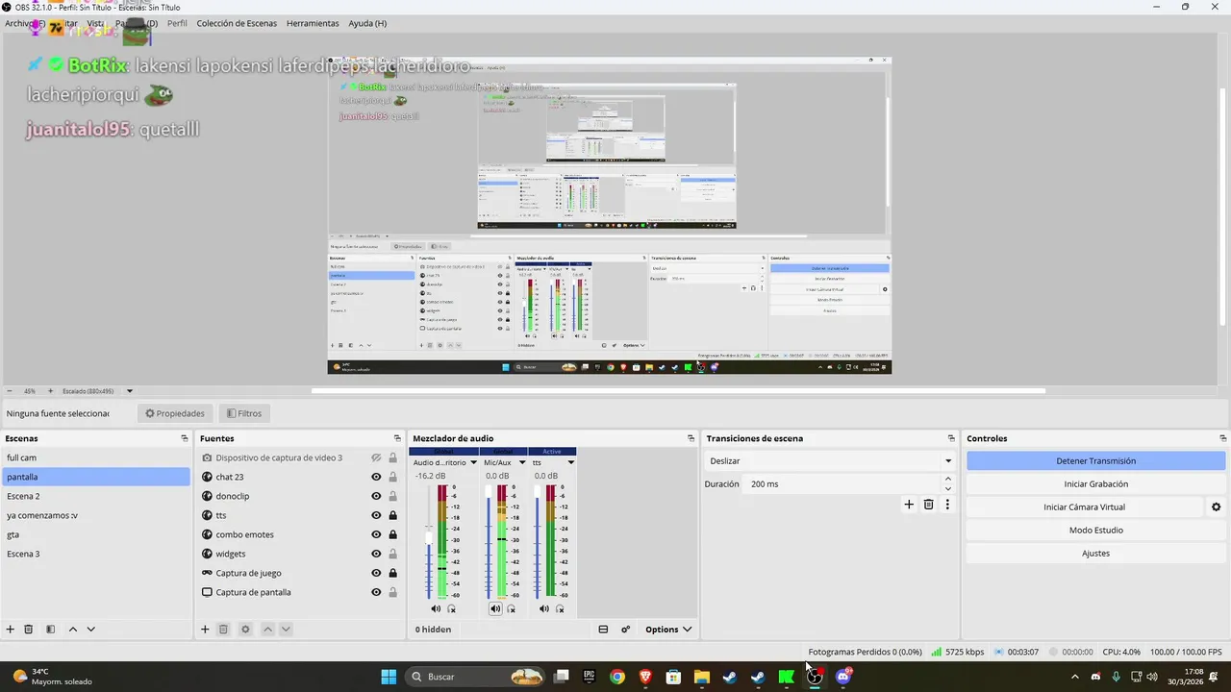The width and height of the screenshot is (1231, 692).
Task: Open Mic/Aux channel dropdown arrow
Action: point(520,462)
